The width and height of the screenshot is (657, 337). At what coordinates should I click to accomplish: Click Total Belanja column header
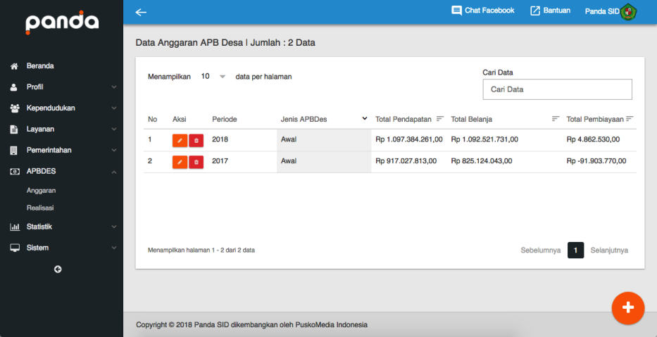point(471,120)
